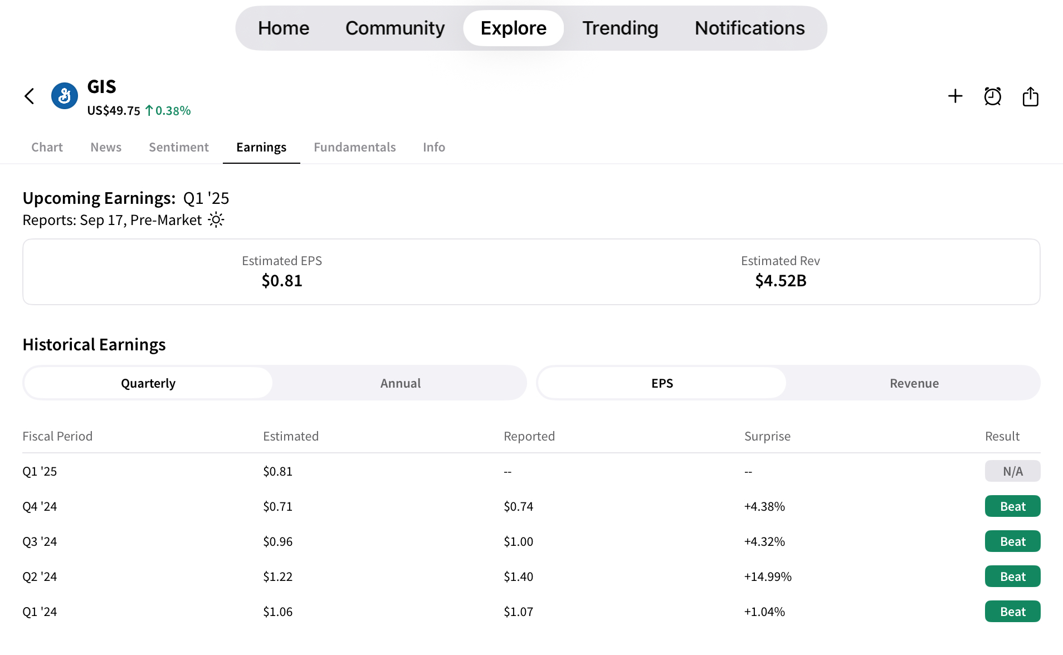
Task: Open the share icon
Action: click(x=1030, y=96)
